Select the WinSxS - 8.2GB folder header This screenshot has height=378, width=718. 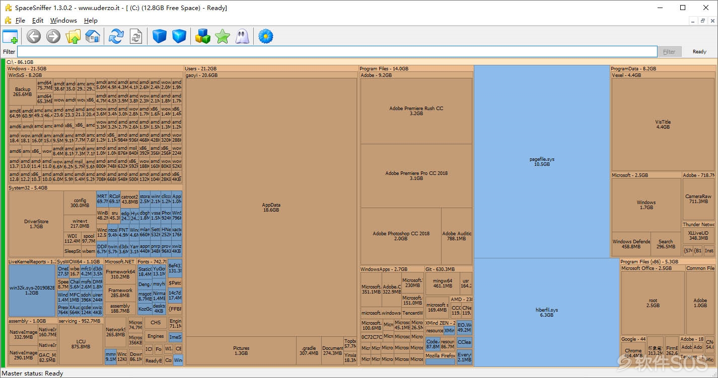(x=95, y=75)
